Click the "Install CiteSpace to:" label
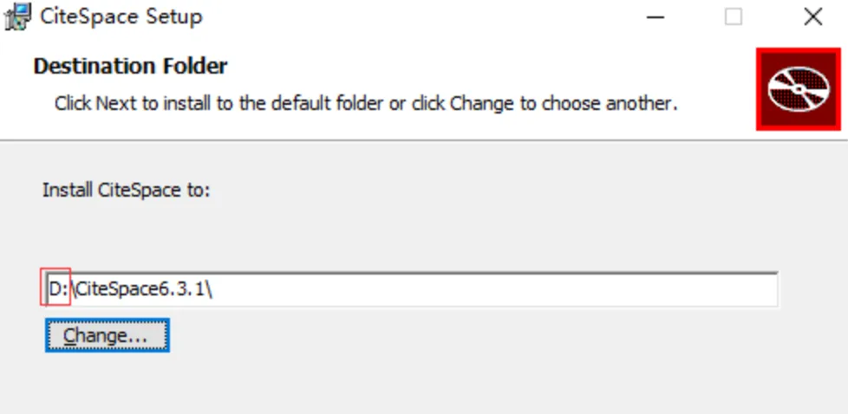 (126, 191)
